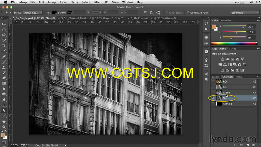The width and height of the screenshot is (261, 147).
Task: Select the Gradient tool
Action: tap(4, 83)
